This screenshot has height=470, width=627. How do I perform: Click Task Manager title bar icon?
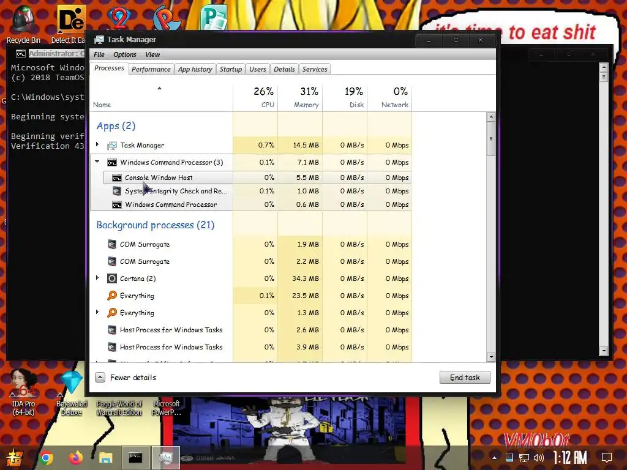(99, 40)
